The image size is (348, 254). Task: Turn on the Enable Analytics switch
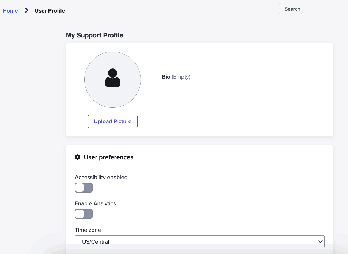coord(84,214)
